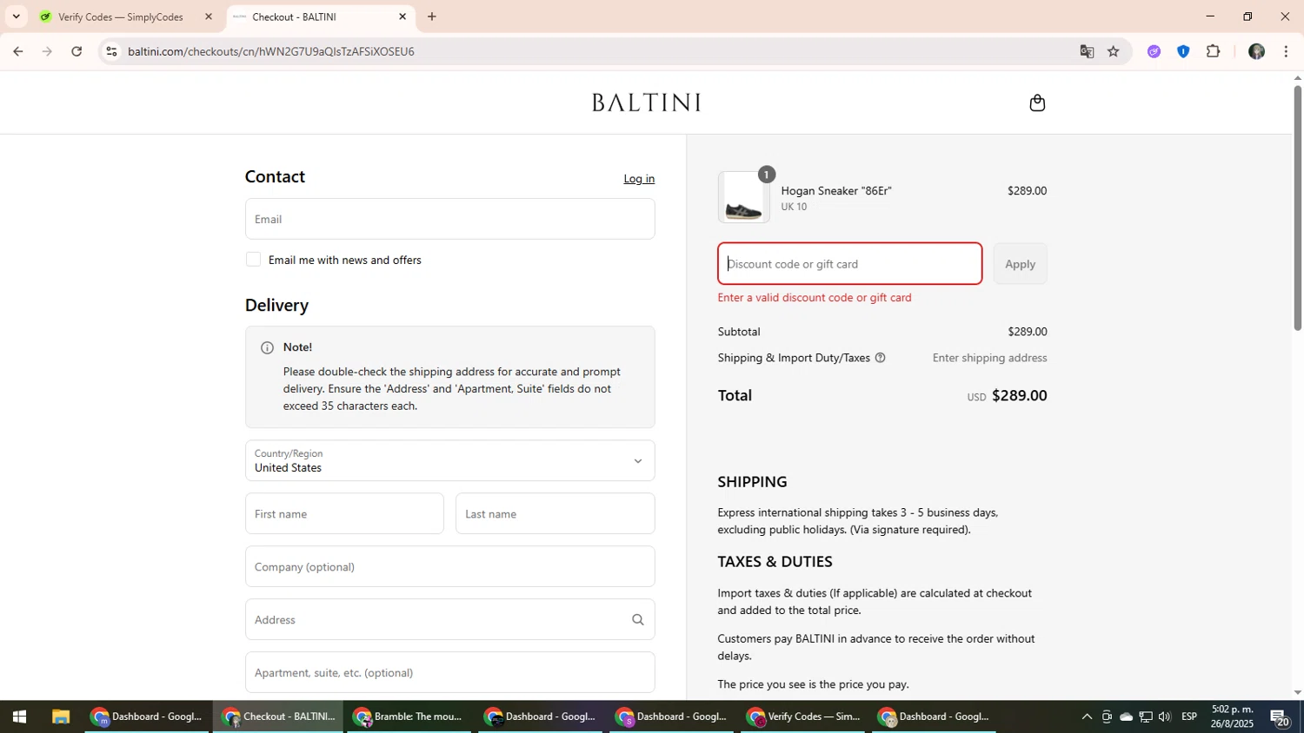This screenshot has height=733, width=1304.
Task: Open the notification center icon
Action: pos(1281,717)
